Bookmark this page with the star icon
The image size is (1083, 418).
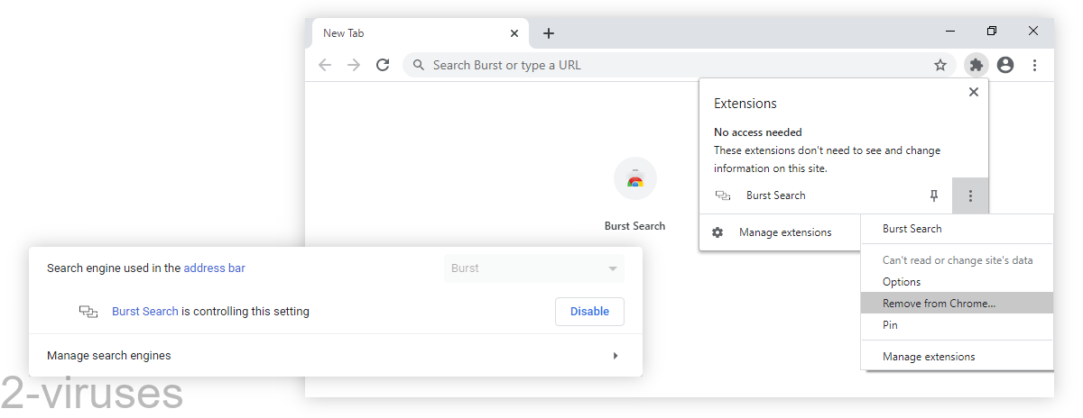click(940, 65)
